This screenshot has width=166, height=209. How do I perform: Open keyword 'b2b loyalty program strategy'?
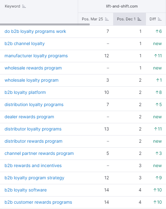coord(34,178)
